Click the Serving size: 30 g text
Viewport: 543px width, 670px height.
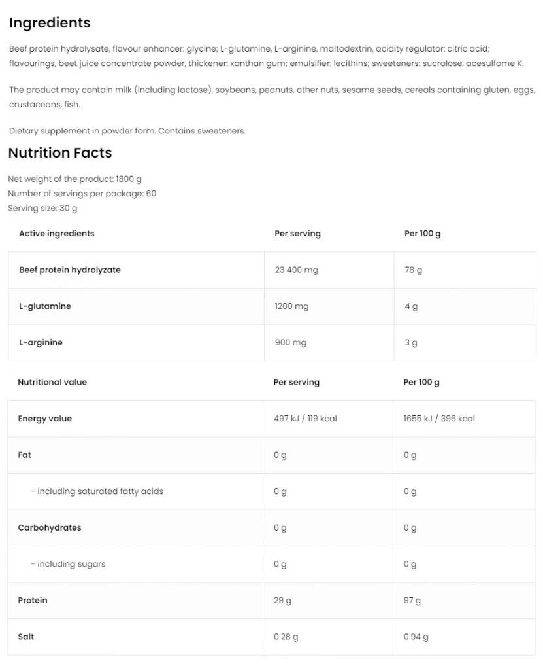click(42, 209)
